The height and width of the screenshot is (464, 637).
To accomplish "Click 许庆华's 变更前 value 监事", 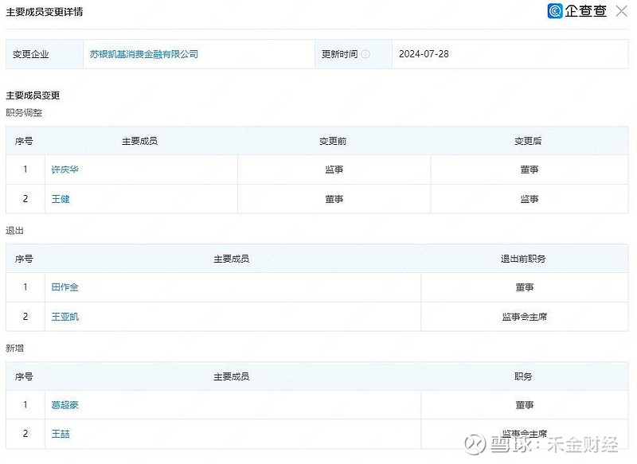I will pyautogui.click(x=334, y=170).
